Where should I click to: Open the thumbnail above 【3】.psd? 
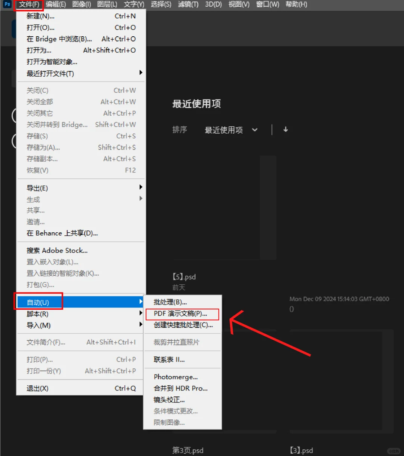pos(342,381)
